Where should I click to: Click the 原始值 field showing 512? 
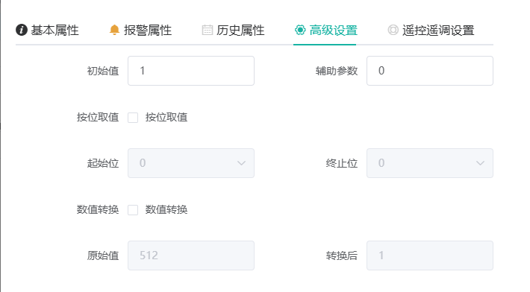pyautogui.click(x=191, y=256)
